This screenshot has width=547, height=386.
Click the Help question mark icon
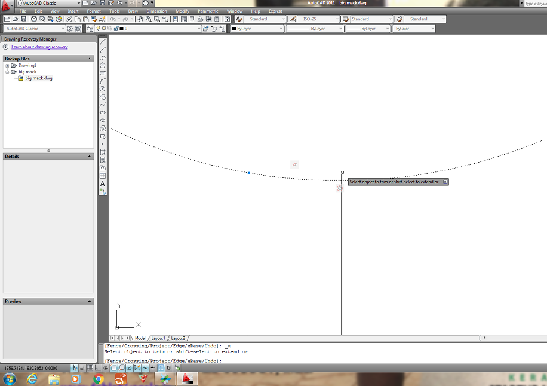(228, 19)
